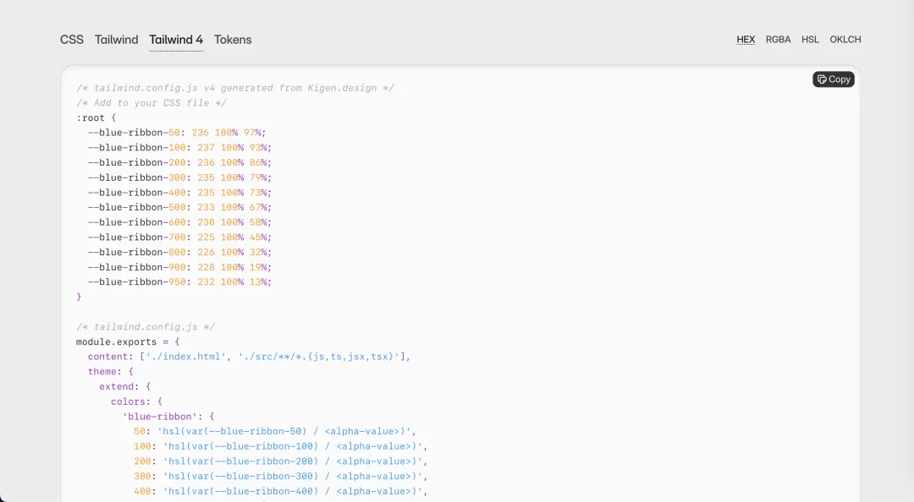The image size is (914, 502).
Task: Click the 'generated from Kigen.design' comment
Action: (235, 88)
